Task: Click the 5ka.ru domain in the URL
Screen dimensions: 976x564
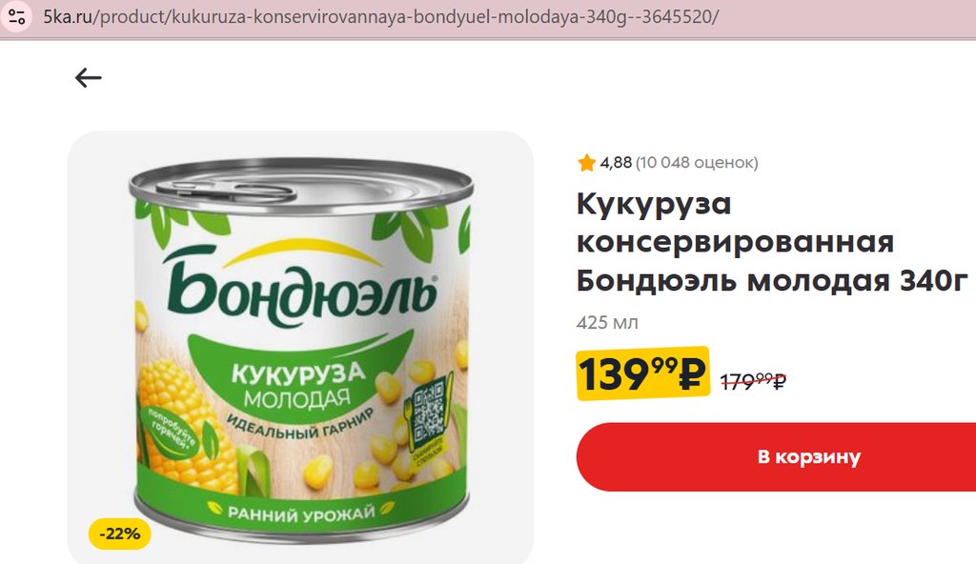Action: pyautogui.click(x=68, y=17)
